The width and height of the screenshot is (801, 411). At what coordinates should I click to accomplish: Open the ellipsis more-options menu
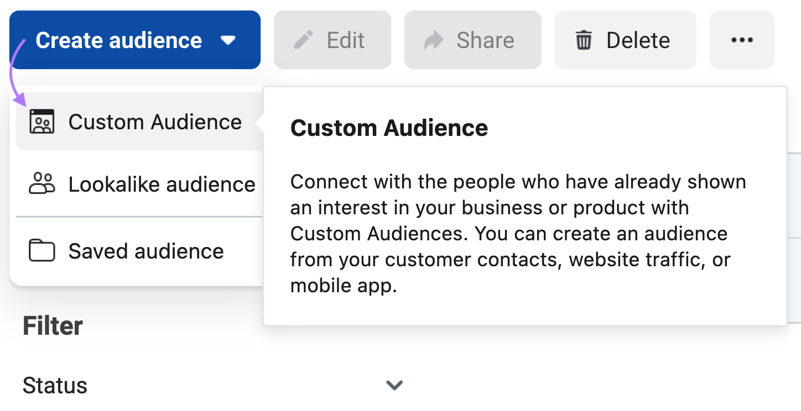(x=742, y=40)
